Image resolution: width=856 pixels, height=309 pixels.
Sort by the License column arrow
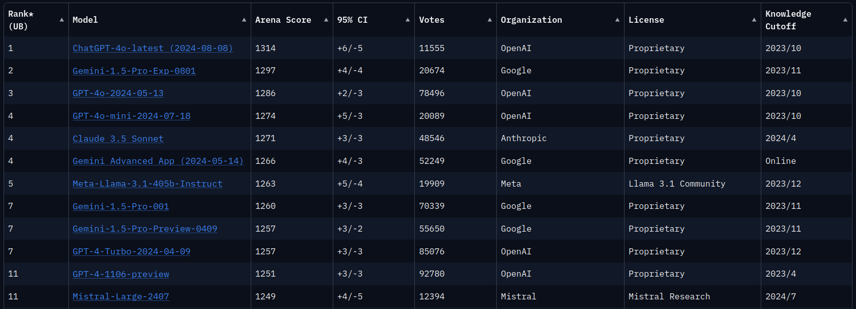[754, 20]
